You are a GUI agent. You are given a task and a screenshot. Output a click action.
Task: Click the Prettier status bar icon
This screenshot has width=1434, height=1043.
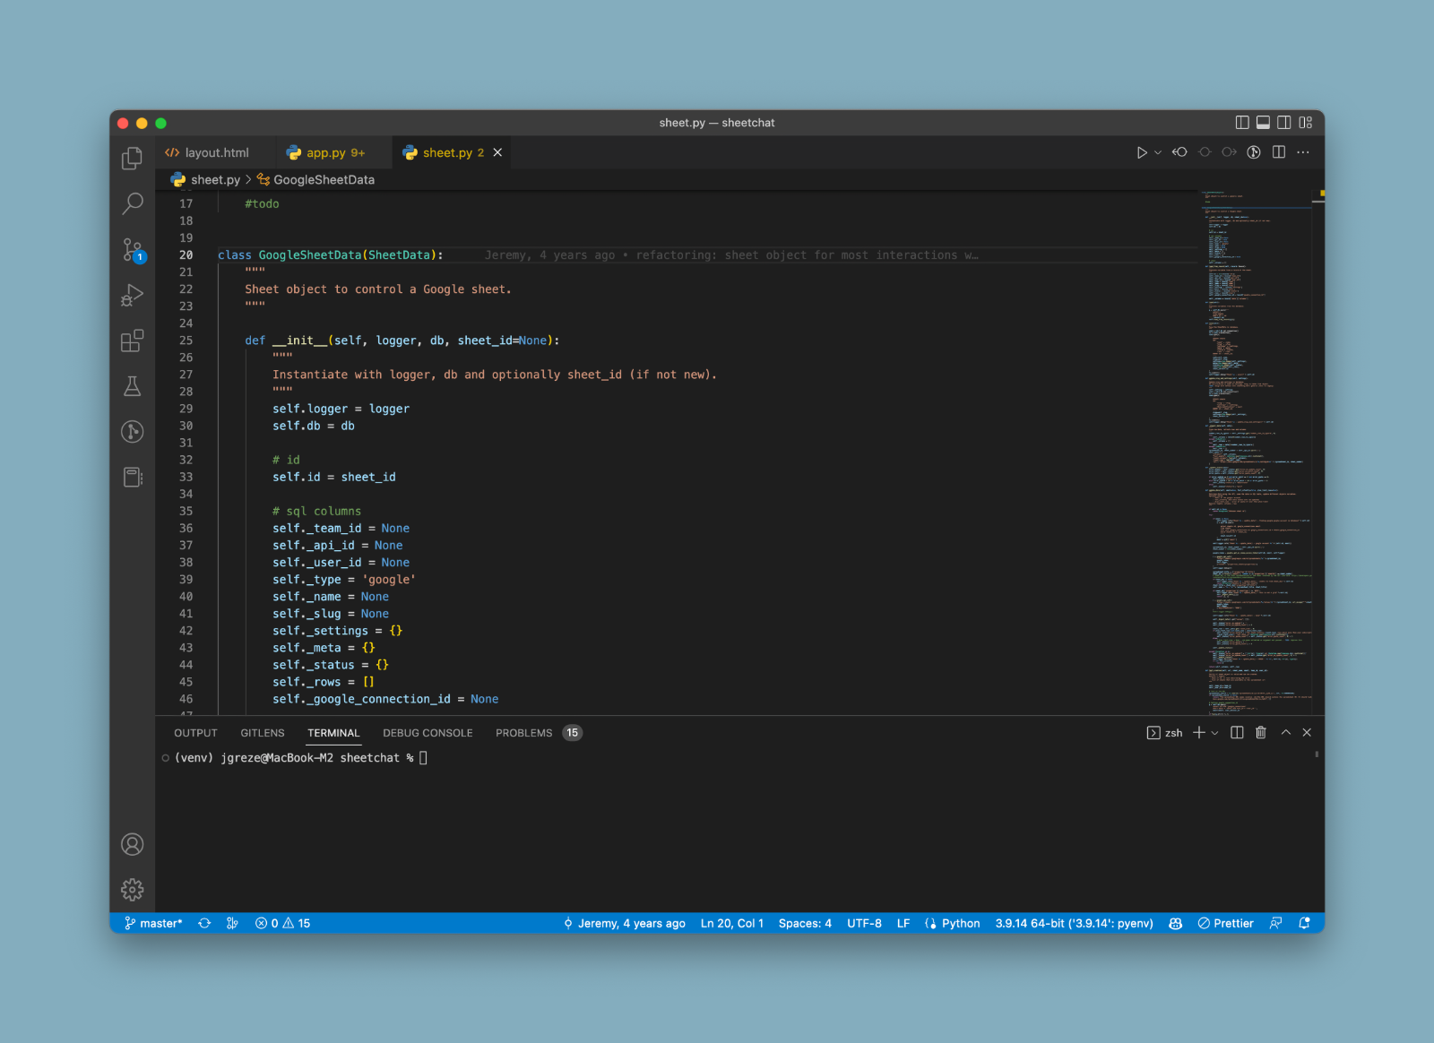click(1225, 923)
